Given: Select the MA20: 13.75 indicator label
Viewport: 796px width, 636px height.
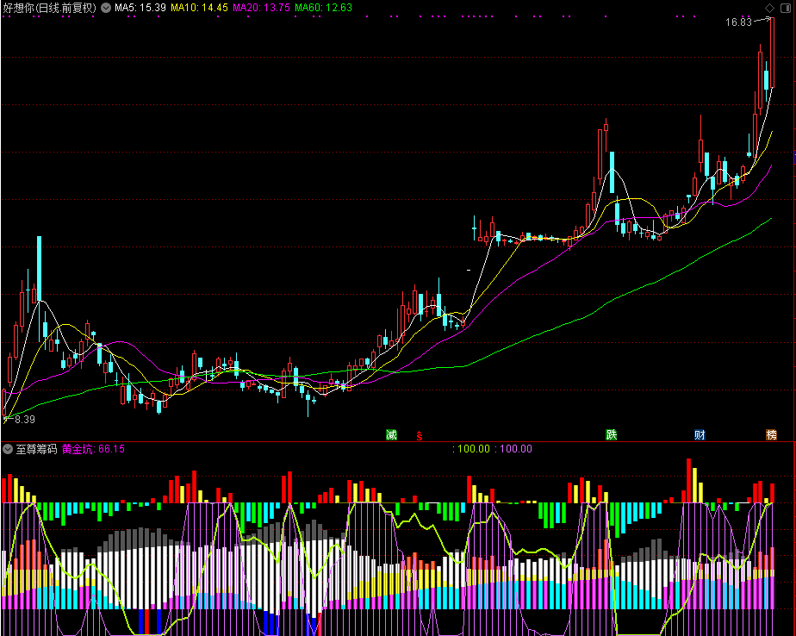Looking at the screenshot, I should (261, 8).
